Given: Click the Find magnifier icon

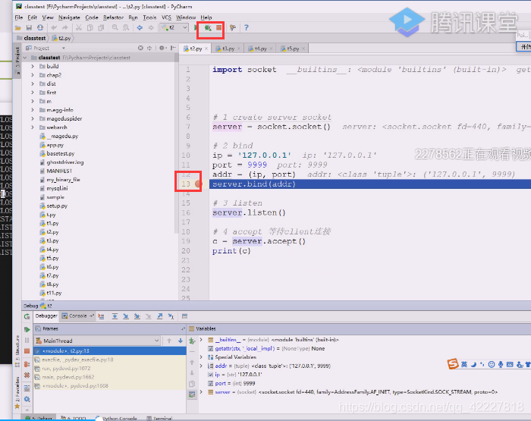Looking at the screenshot, I should (115, 28).
